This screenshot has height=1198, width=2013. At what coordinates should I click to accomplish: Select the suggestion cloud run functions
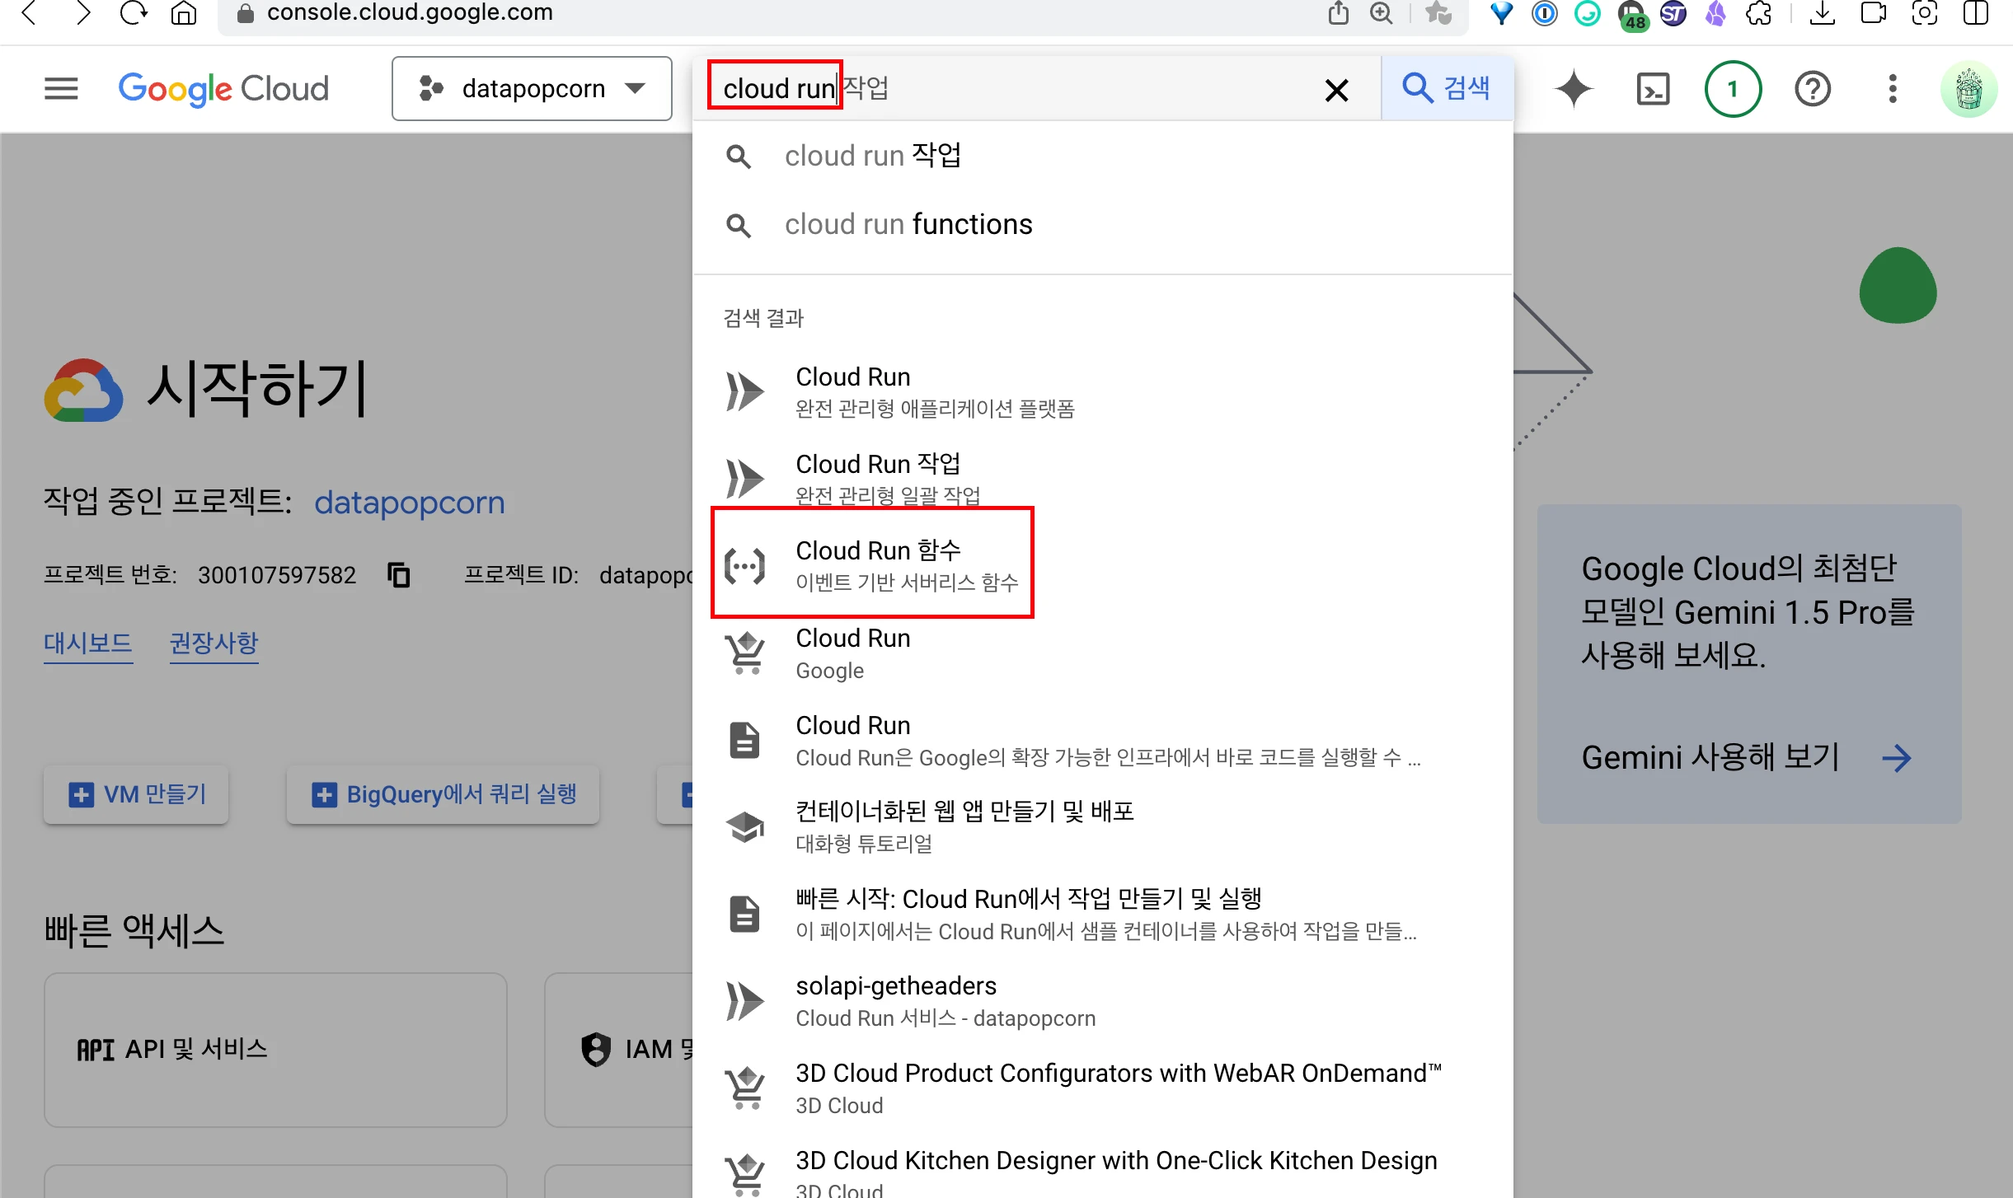pos(1103,224)
